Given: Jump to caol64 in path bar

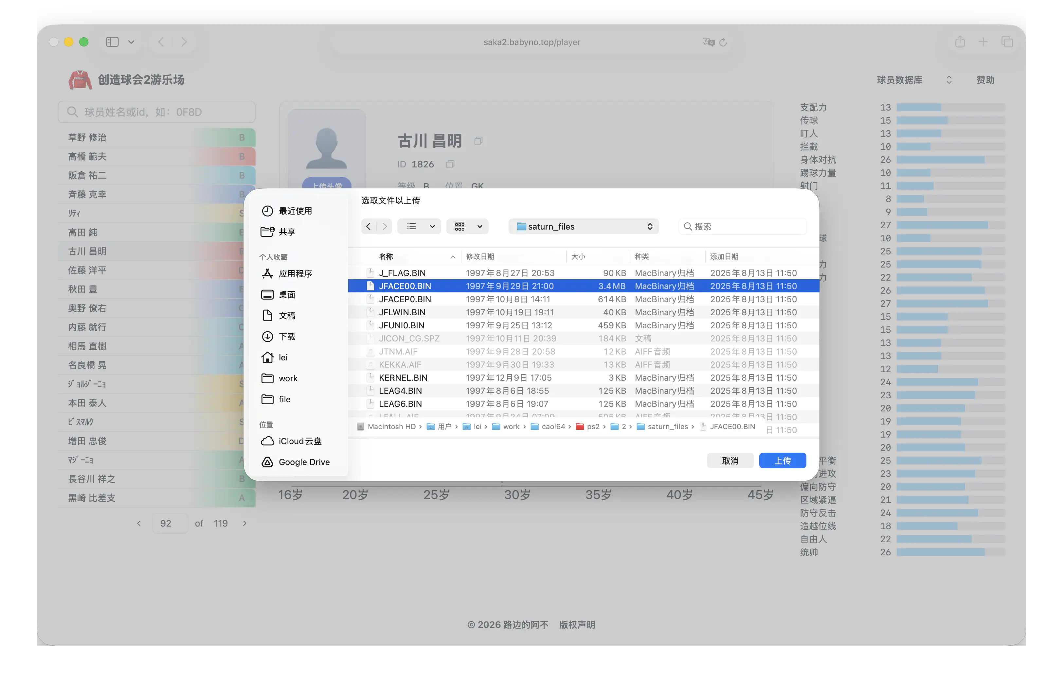Looking at the screenshot, I should pos(548,427).
